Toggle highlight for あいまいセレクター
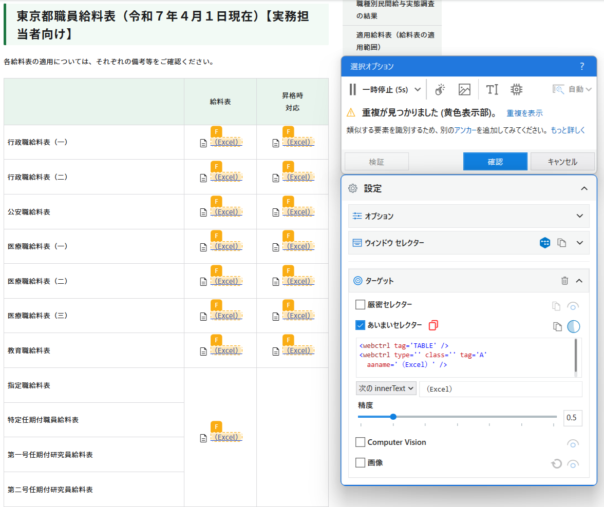The image size is (604, 507). click(x=573, y=326)
